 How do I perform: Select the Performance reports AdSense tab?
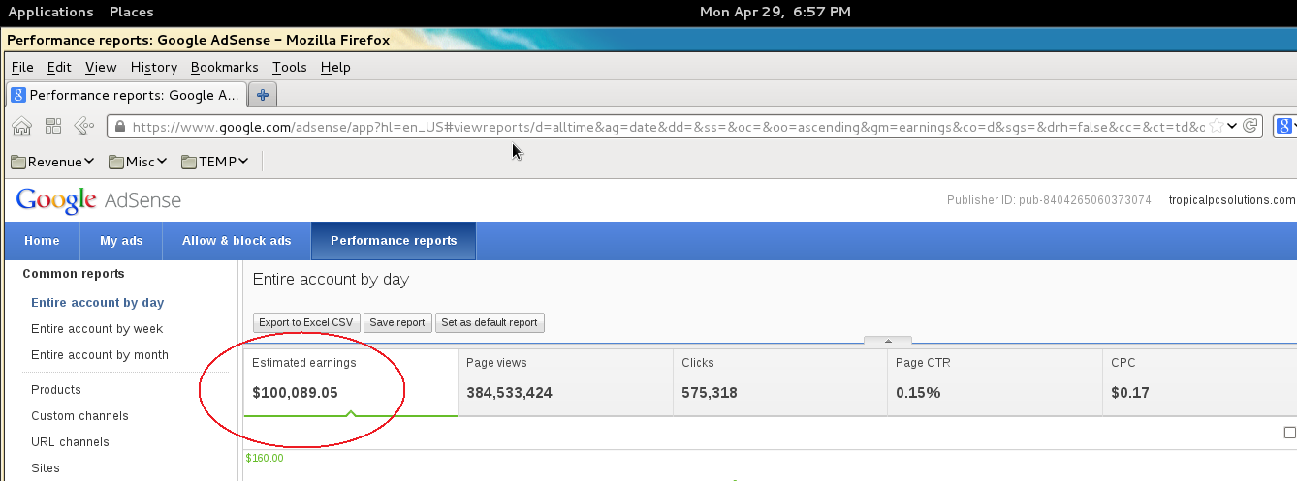pyautogui.click(x=394, y=241)
